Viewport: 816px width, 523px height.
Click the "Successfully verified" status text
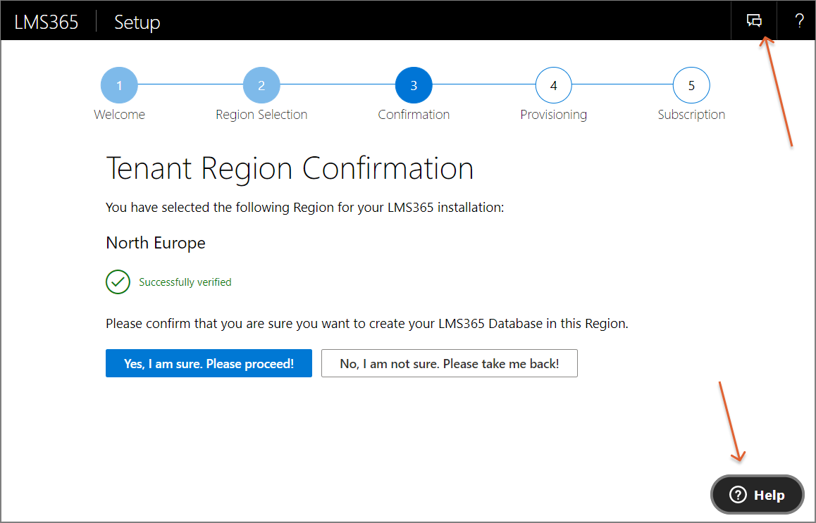185,282
